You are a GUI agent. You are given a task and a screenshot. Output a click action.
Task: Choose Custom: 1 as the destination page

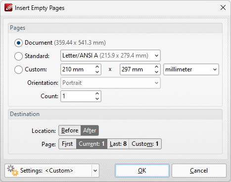pos(145,144)
